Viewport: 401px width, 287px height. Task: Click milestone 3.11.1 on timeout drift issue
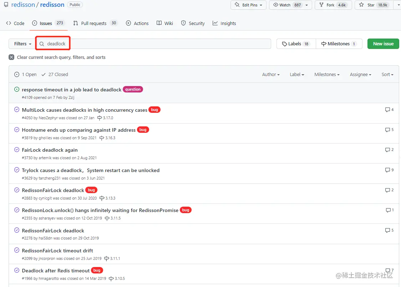coord(112,258)
